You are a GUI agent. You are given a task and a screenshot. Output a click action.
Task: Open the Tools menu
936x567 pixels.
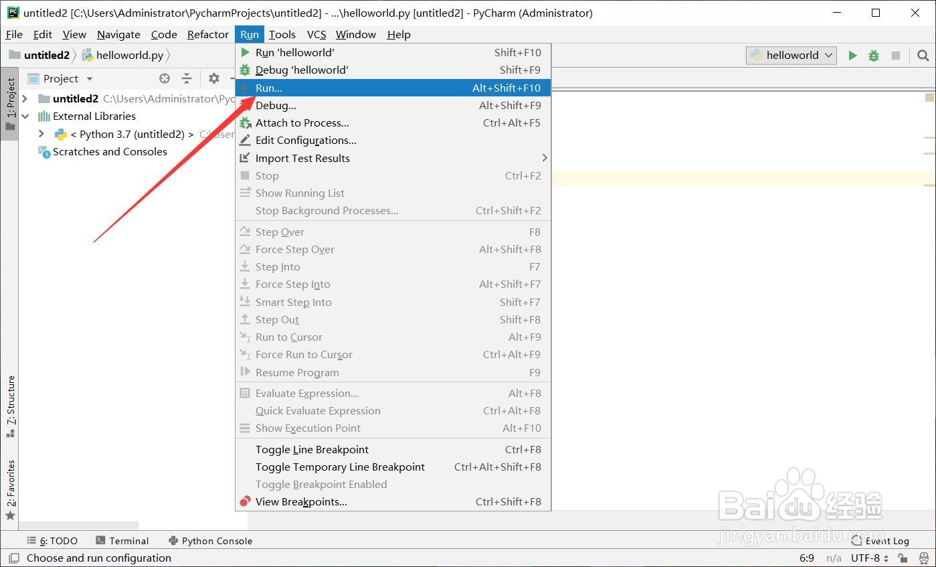[x=282, y=34]
